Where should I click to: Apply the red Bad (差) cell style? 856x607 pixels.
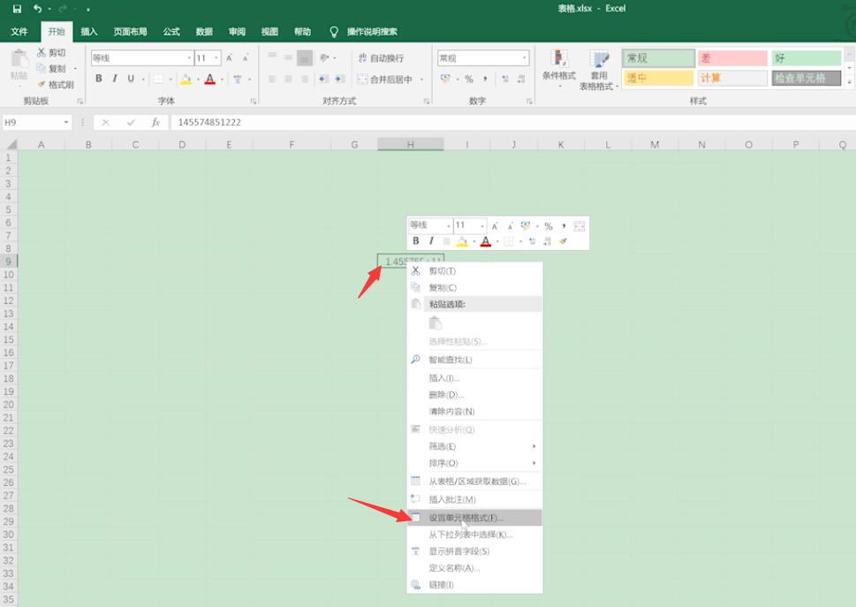click(x=732, y=57)
